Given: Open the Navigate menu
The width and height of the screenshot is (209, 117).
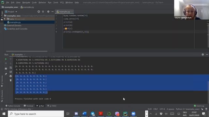Looking at the screenshot, I should coord(26,3).
